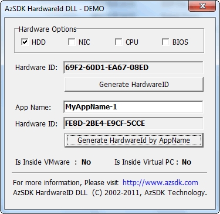Viewport: 220px width, 214px height.
Task: Click the AzSDK HardwareId DLL - DEMO title bar
Action: pyautogui.click(x=94, y=9)
